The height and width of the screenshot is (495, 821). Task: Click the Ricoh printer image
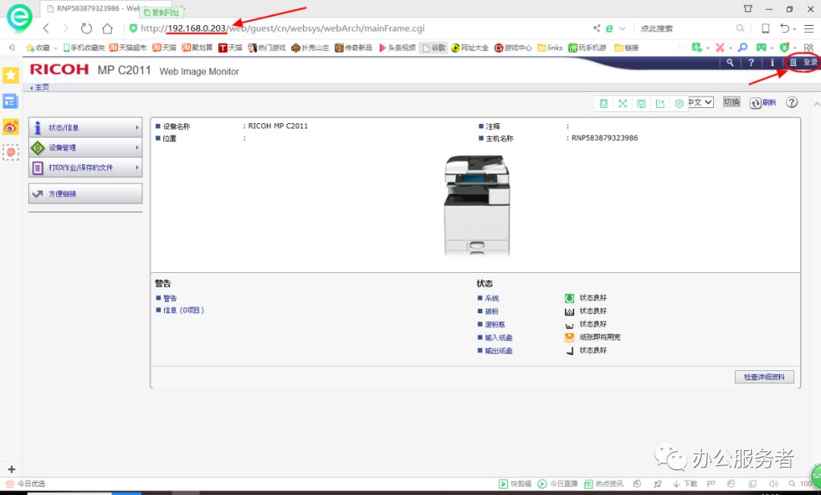(477, 205)
